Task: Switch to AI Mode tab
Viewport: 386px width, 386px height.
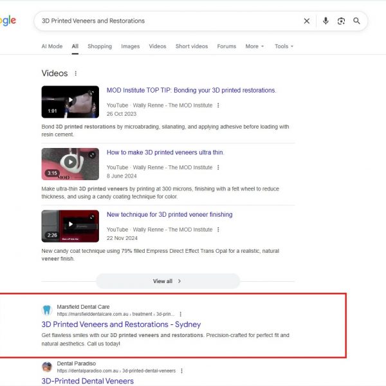Action: 52,46
